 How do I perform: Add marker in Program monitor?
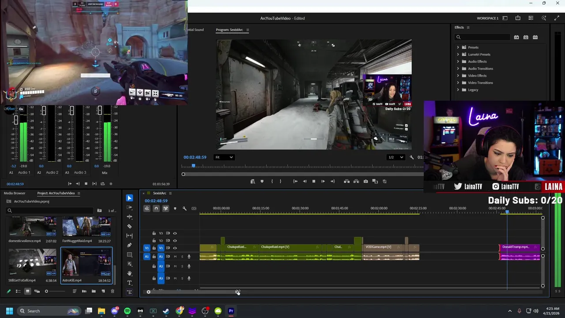click(x=262, y=182)
